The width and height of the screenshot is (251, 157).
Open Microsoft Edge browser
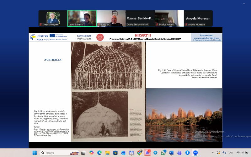pos(99,153)
